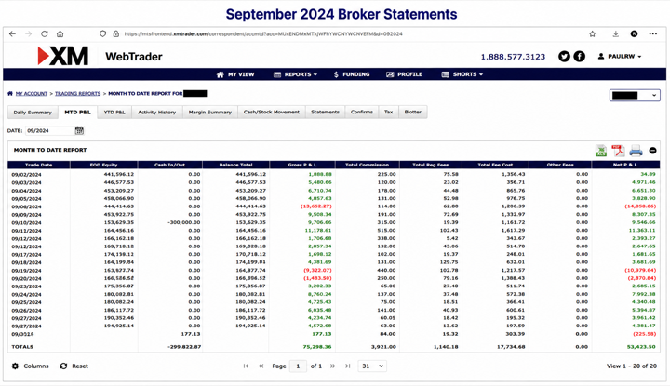Viewport: 670px width, 386px height.
Task: Open the rows-per-page dropdown showing 31
Action: click(372, 366)
